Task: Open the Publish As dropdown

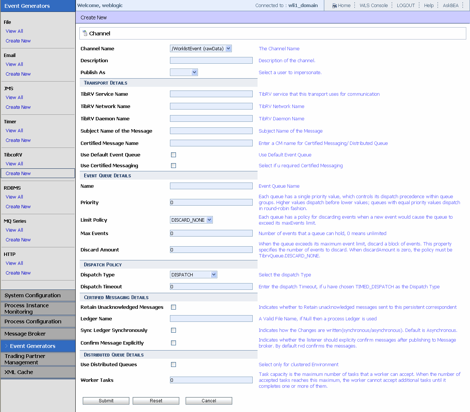Action: click(184, 72)
